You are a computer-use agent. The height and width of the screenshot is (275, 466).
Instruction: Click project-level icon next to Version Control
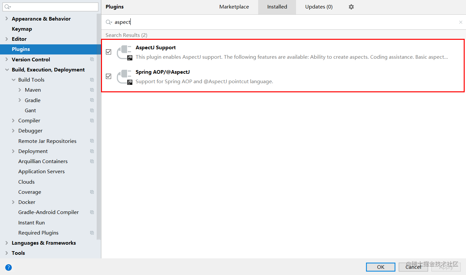click(92, 59)
